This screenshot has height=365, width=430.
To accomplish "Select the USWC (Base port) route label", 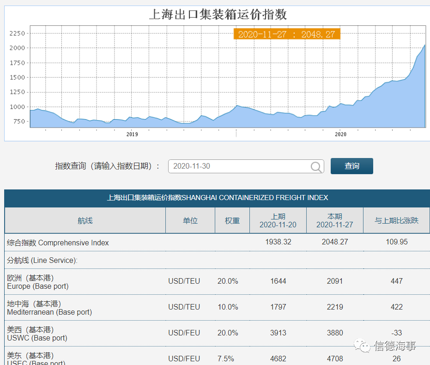I will [37, 334].
